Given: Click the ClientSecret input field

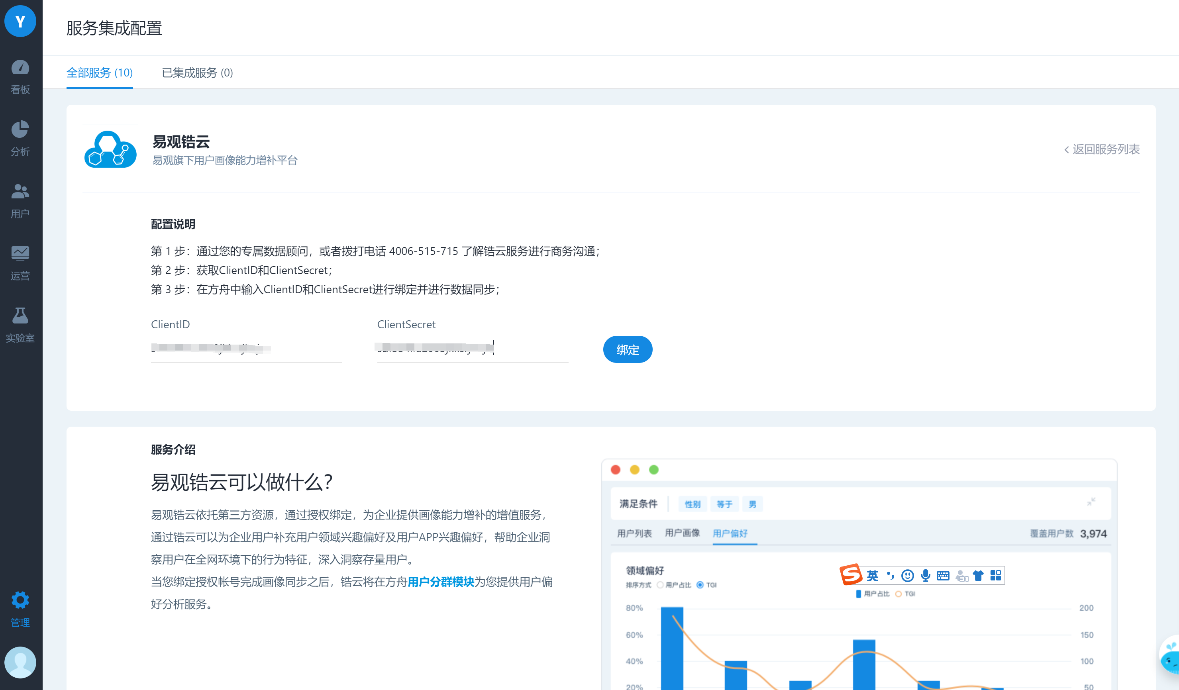Looking at the screenshot, I should (473, 349).
